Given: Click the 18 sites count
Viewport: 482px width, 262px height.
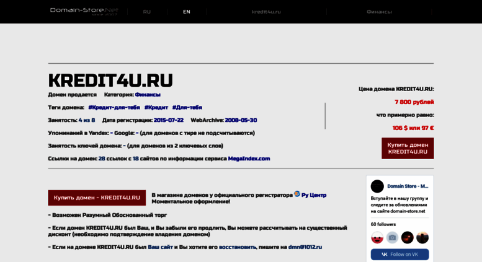Looking at the screenshot, I should click(136, 159).
